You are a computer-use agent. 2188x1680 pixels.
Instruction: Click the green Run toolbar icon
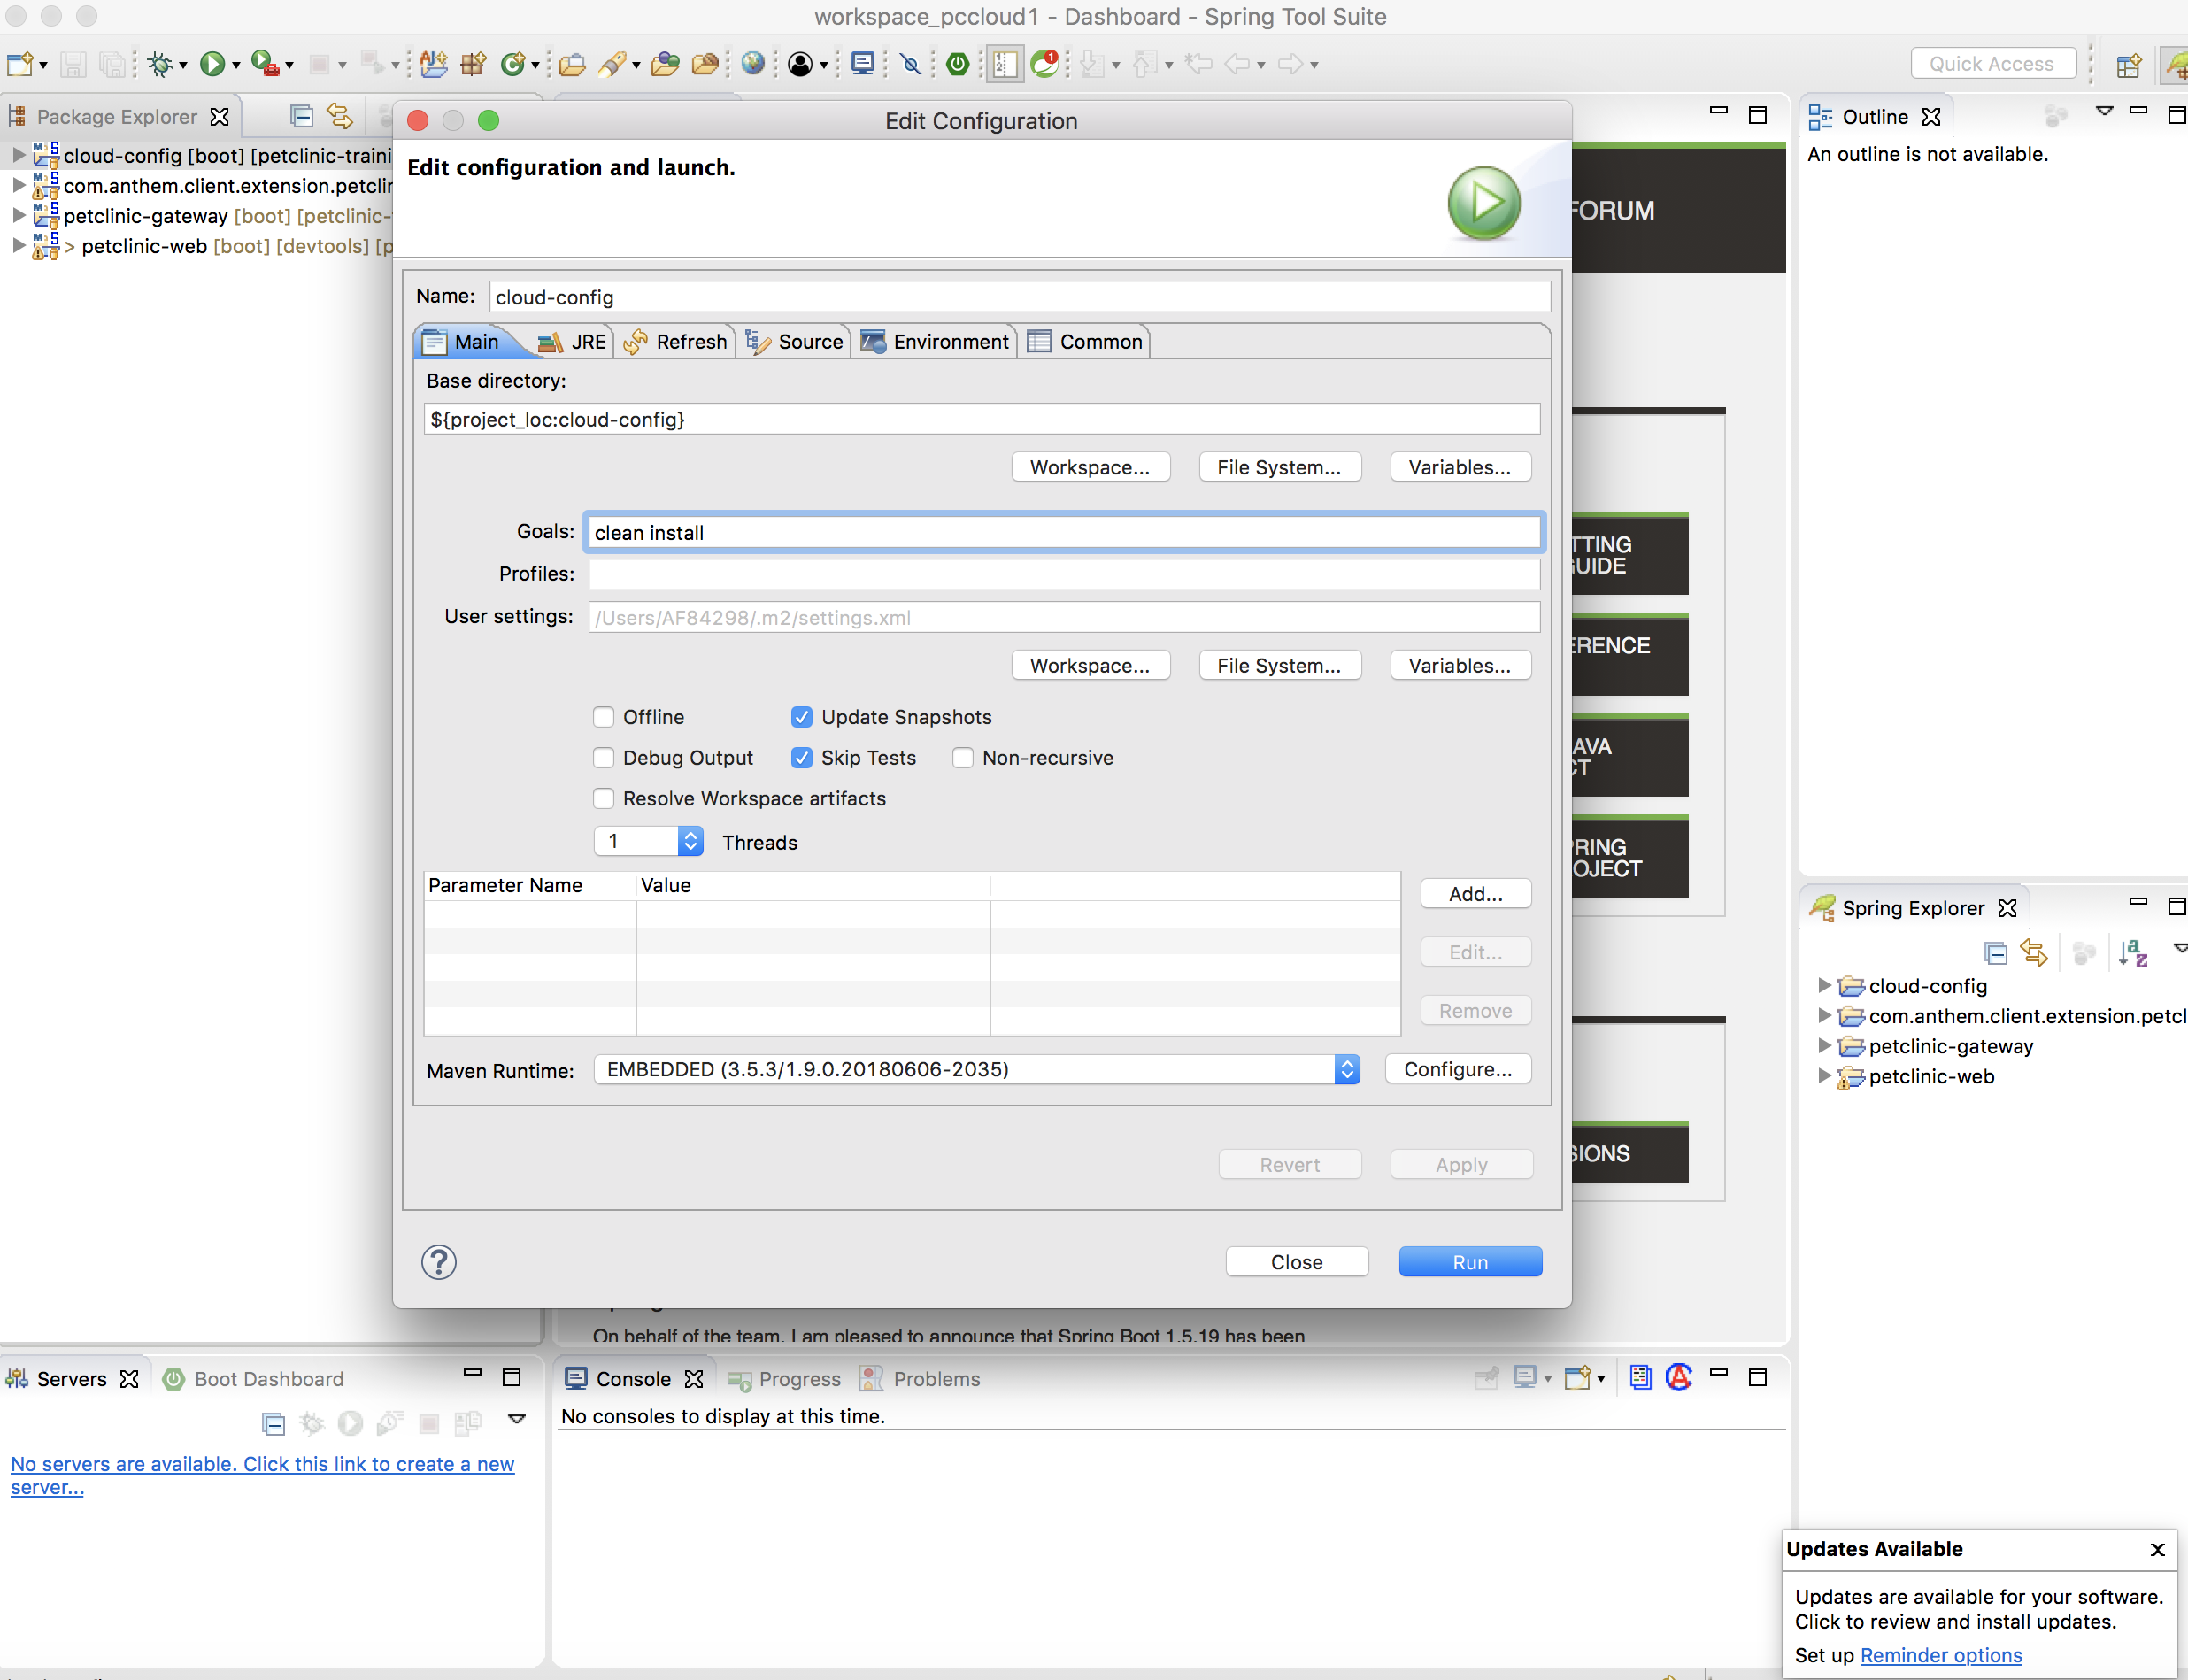click(211, 64)
